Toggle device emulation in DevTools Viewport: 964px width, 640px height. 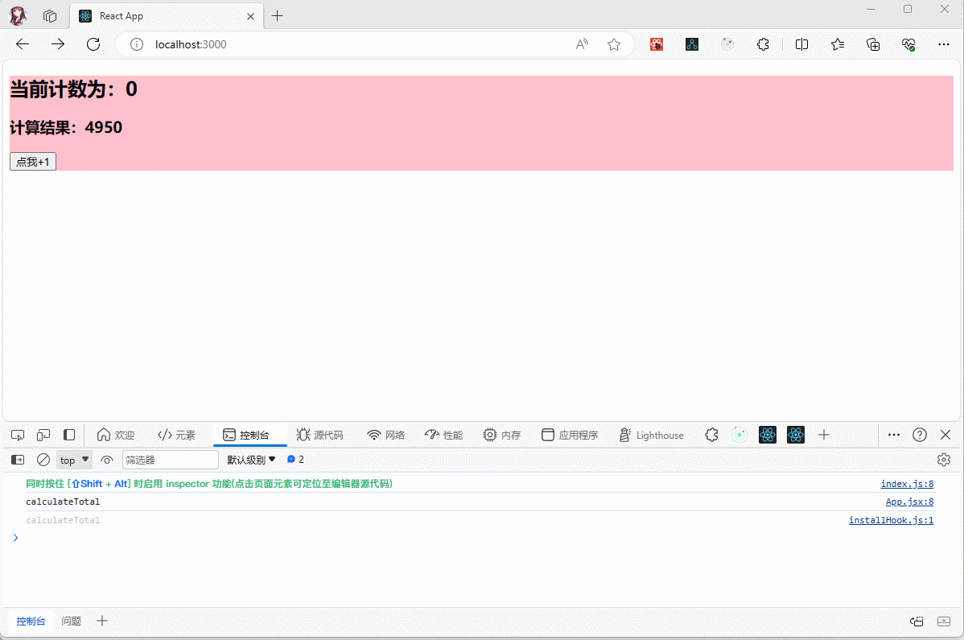pos(43,435)
